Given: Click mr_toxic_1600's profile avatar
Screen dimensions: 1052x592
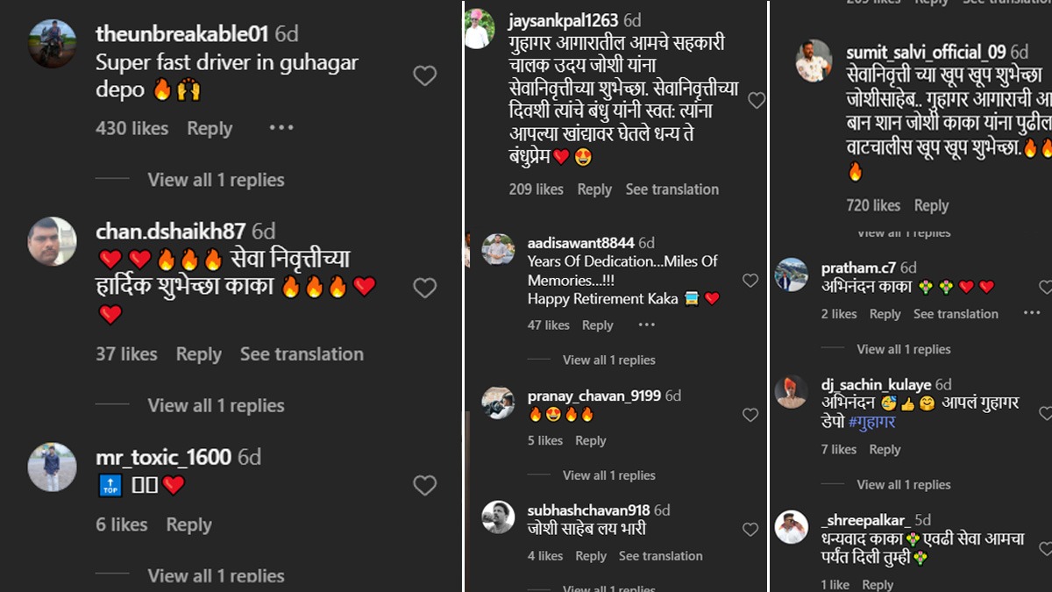Looking at the screenshot, I should pos(52,467).
